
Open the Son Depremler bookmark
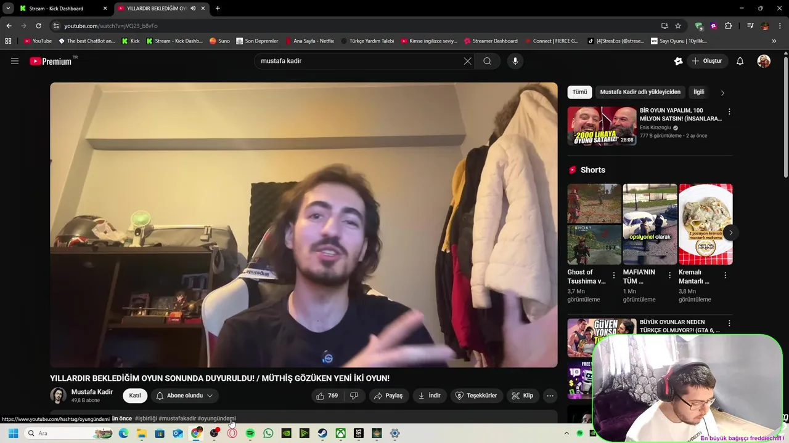[x=257, y=41]
